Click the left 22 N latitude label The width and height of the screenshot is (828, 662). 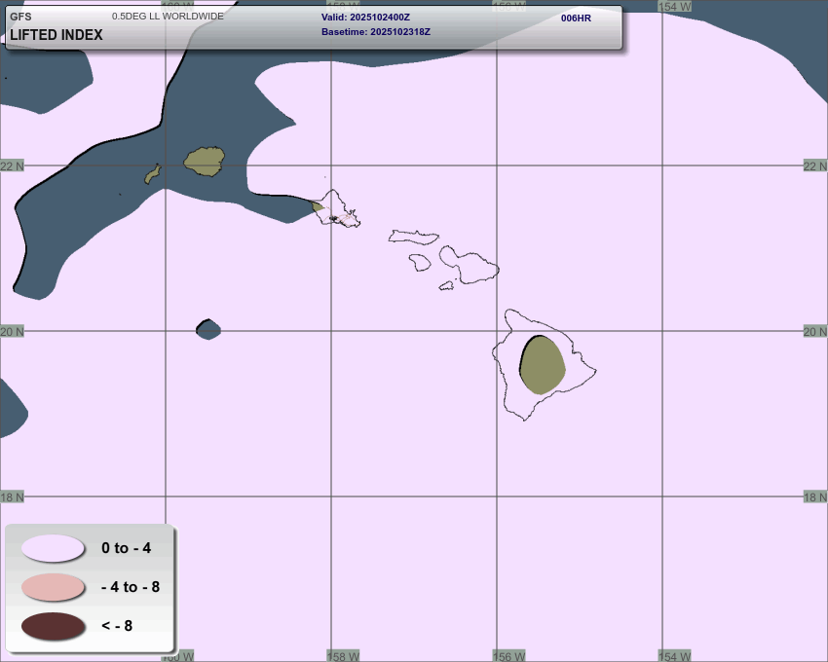click(12, 165)
